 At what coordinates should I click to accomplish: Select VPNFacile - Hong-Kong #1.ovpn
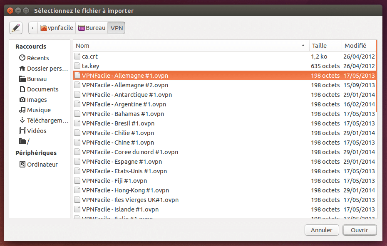(225, 190)
